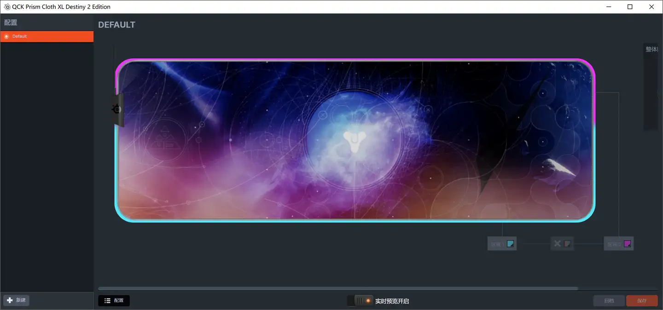Viewport: 663px width, 310px height.
Task: Click the Destiny 2 mousepad preview image
Action: [355, 140]
